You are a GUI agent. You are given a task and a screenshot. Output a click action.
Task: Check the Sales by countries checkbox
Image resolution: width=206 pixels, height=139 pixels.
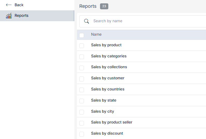click(x=82, y=90)
